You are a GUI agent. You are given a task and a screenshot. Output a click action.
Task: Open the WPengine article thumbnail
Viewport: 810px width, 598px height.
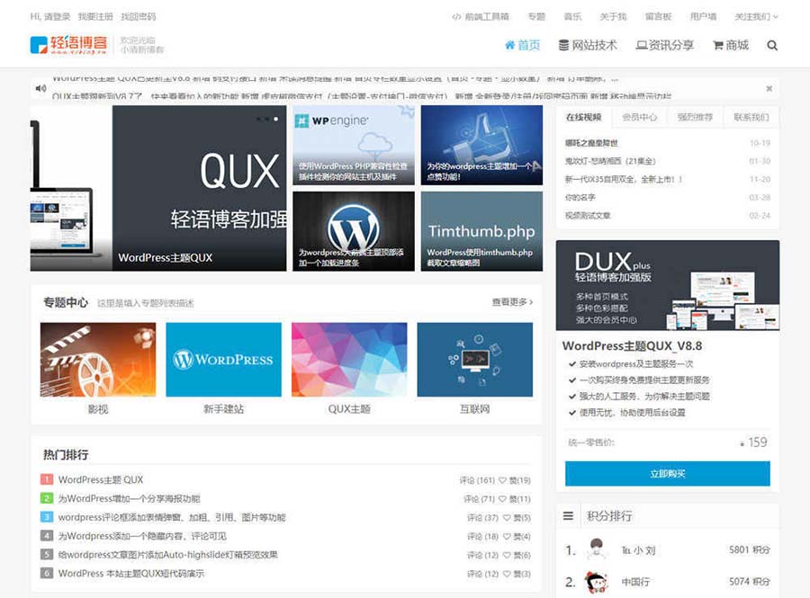[354, 145]
